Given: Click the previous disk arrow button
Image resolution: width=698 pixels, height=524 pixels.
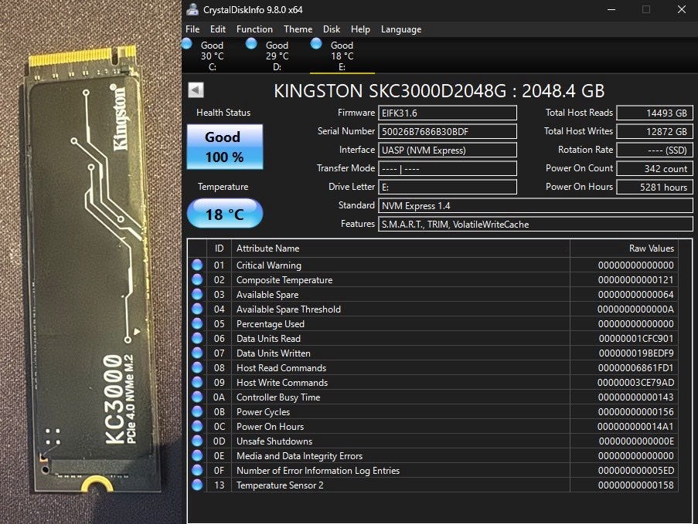Looking at the screenshot, I should tap(196, 90).
